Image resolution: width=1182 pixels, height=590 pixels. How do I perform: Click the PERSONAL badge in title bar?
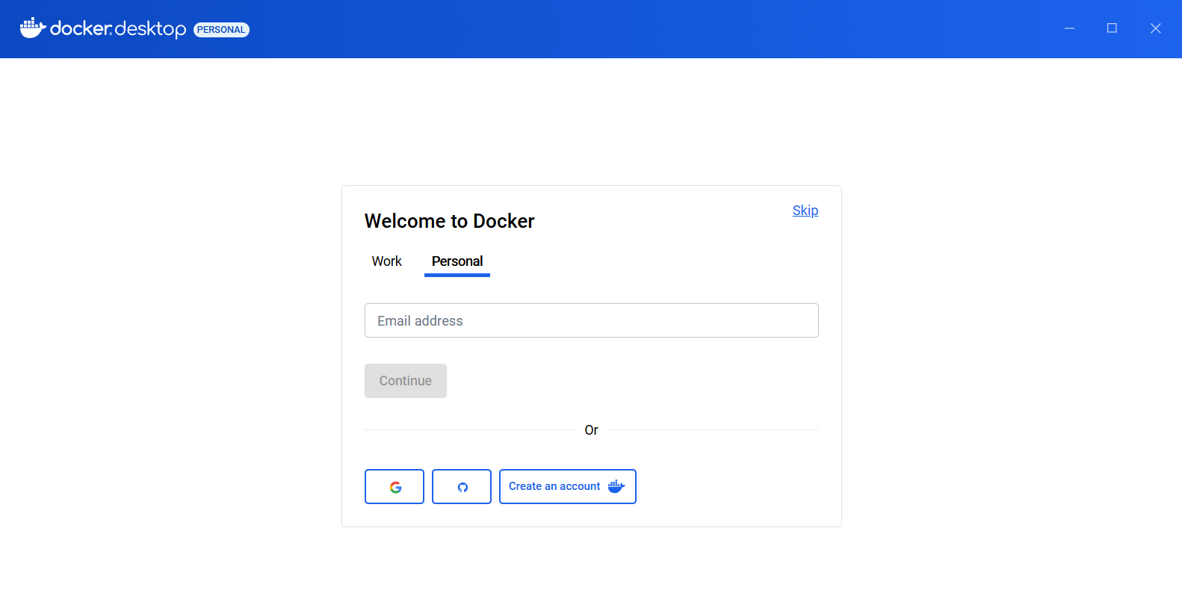pyautogui.click(x=221, y=30)
